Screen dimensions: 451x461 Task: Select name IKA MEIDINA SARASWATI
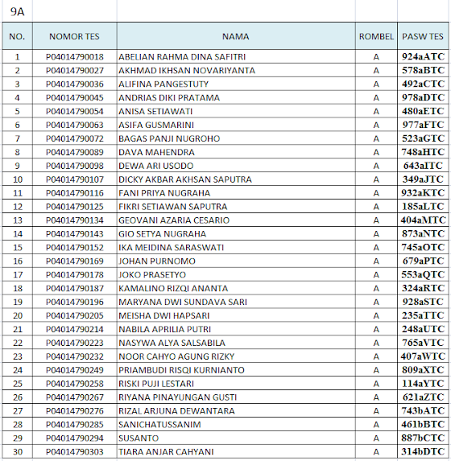tap(171, 248)
